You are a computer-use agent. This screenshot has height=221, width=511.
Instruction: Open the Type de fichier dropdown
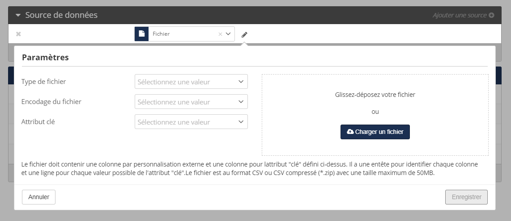click(x=191, y=82)
